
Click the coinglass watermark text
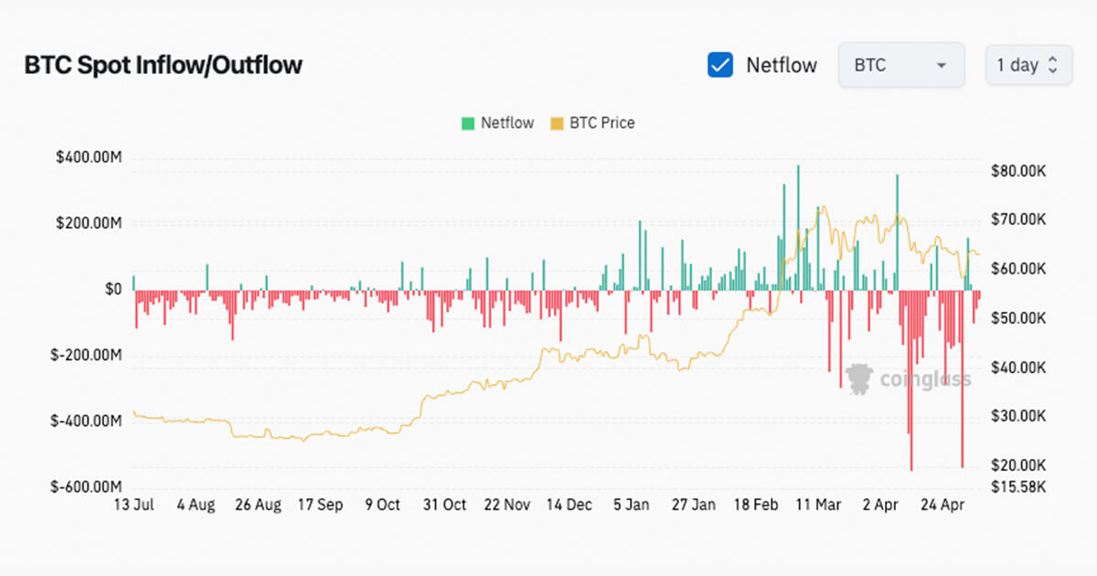(924, 379)
